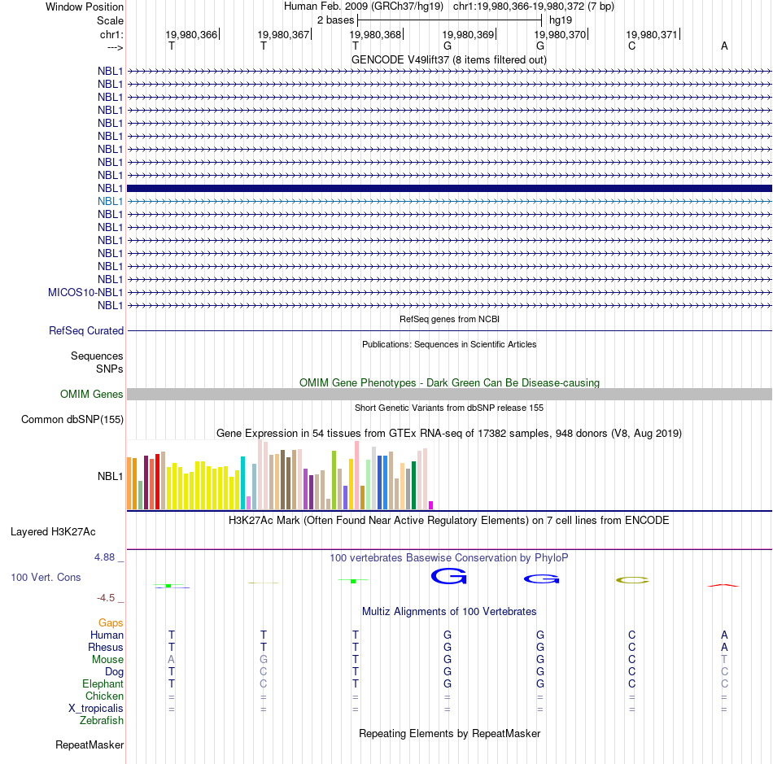
Task: Click the Scale label
Action: (110, 20)
